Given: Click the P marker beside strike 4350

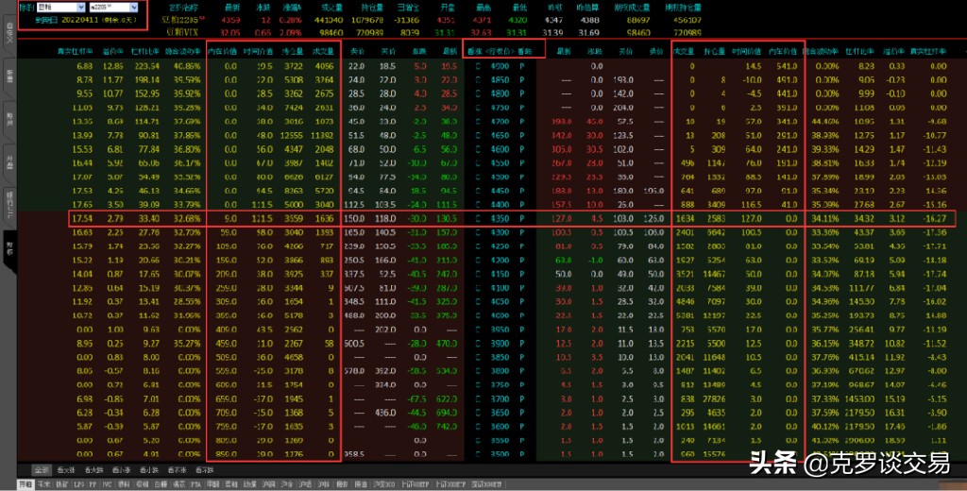Looking at the screenshot, I should click(521, 218).
